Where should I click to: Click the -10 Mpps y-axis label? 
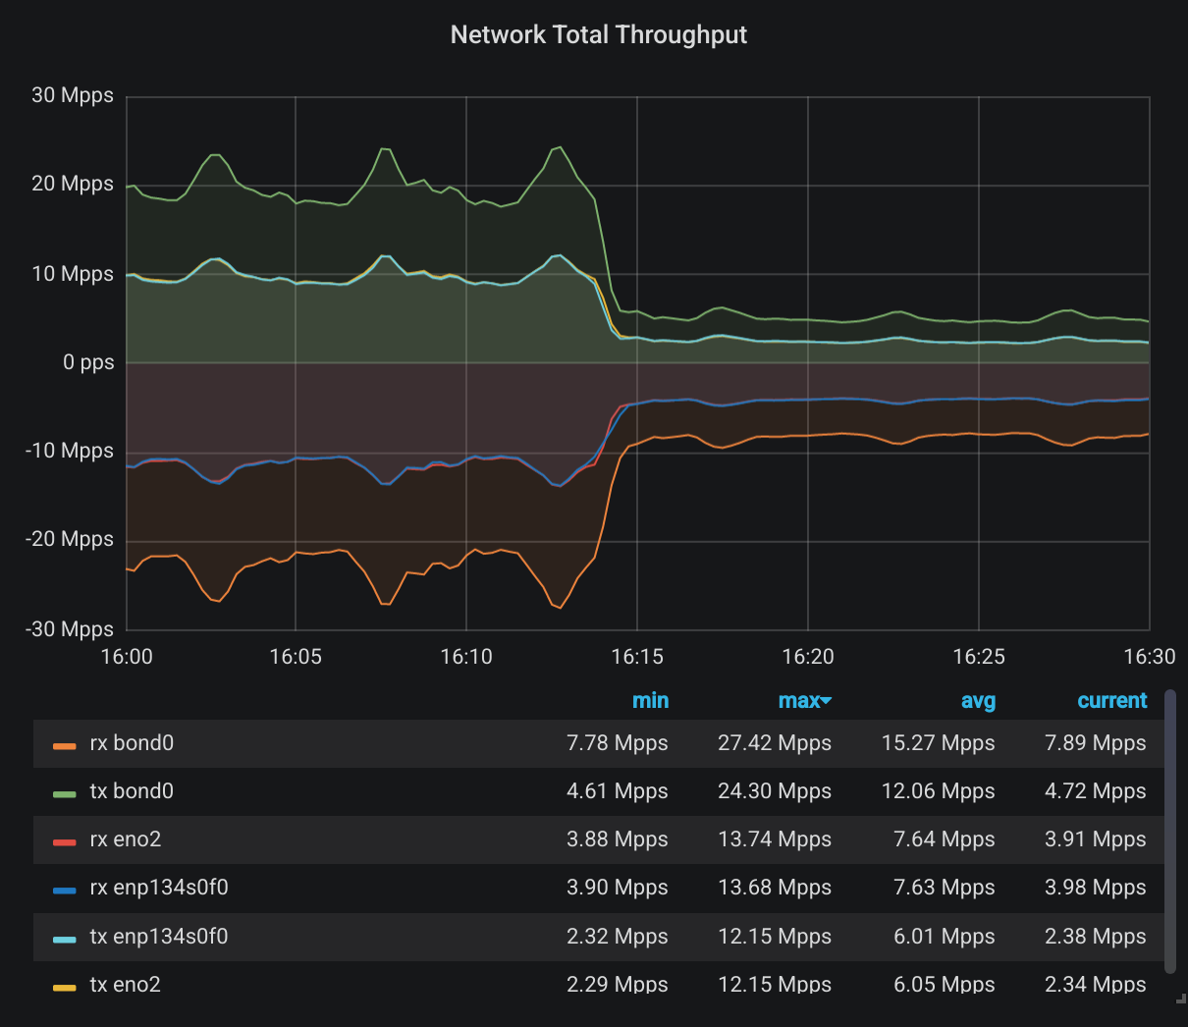[x=69, y=451]
